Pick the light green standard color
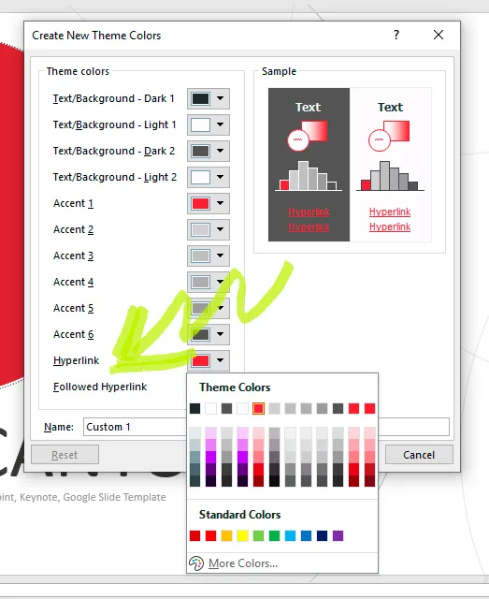 pos(258,535)
